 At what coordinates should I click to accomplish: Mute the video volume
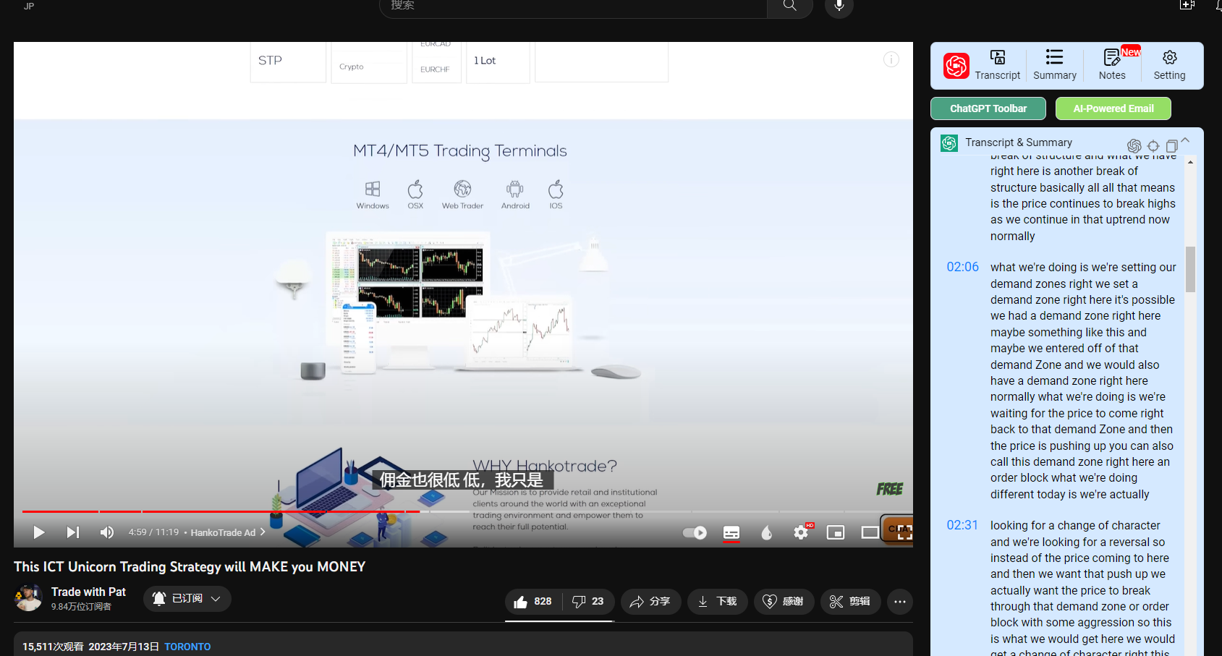click(x=107, y=532)
